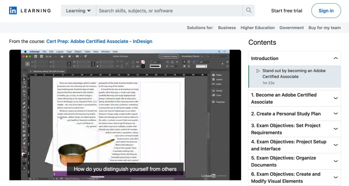Click the video player to play the lesson

(x=125, y=115)
